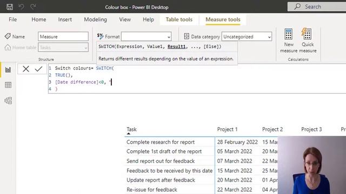The image size is (346, 194).
Task: Switch to Data view in sidebar
Action: (8, 85)
